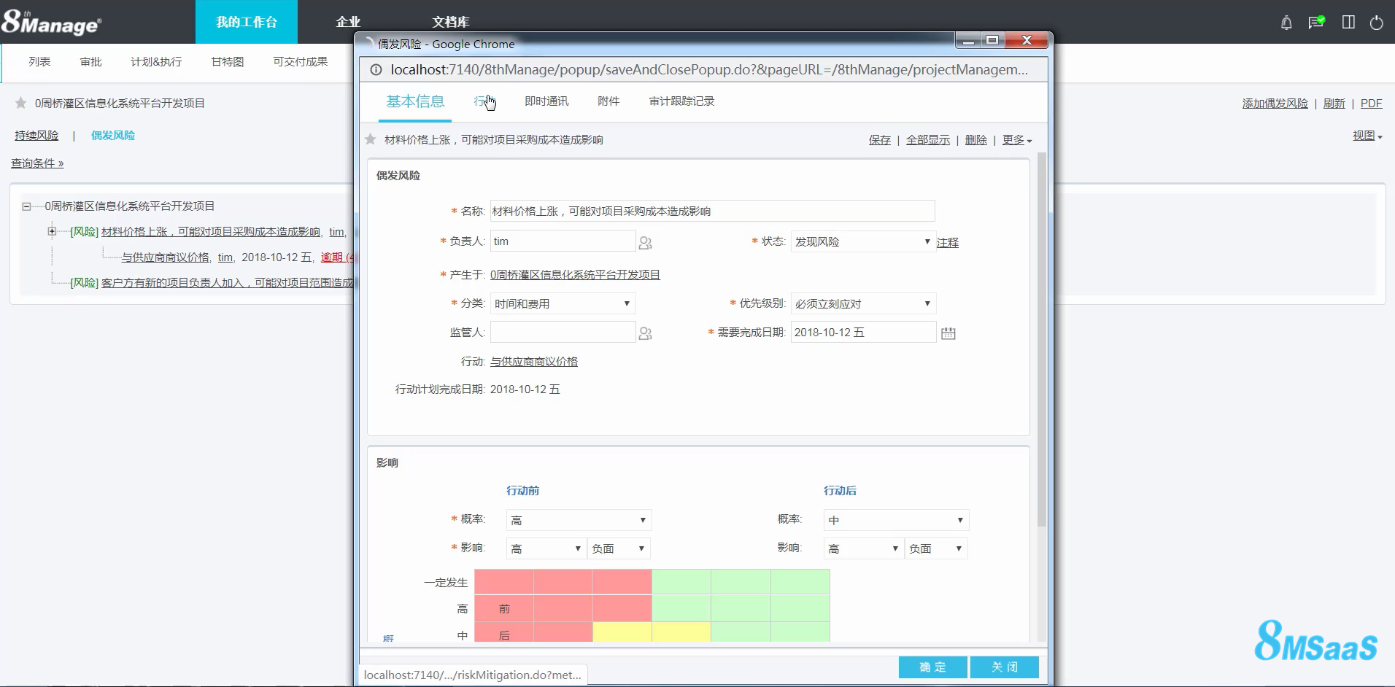Image resolution: width=1395 pixels, height=687 pixels.
Task: Open the 行动后 概率 dropdown showing 中
Action: pos(896,520)
